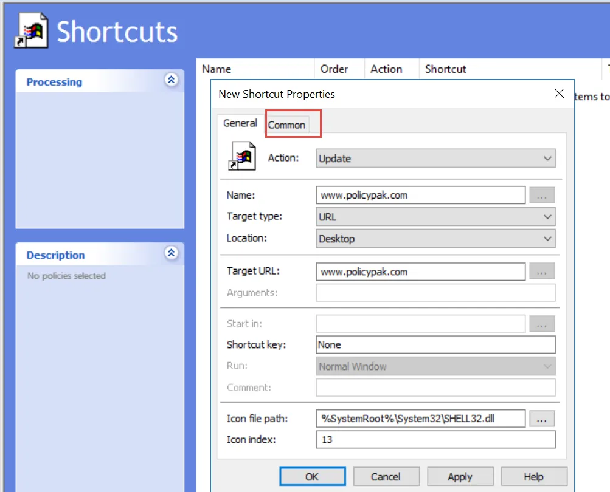
Task: Open Help for shortcut properties
Action: tap(533, 477)
